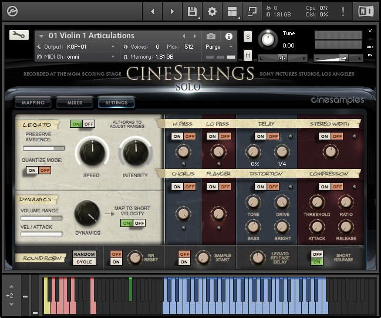Go to next preset with right arrow
The image size is (381, 318).
[172, 11]
